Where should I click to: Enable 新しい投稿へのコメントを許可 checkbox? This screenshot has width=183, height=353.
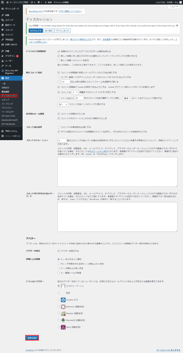(59, 60)
